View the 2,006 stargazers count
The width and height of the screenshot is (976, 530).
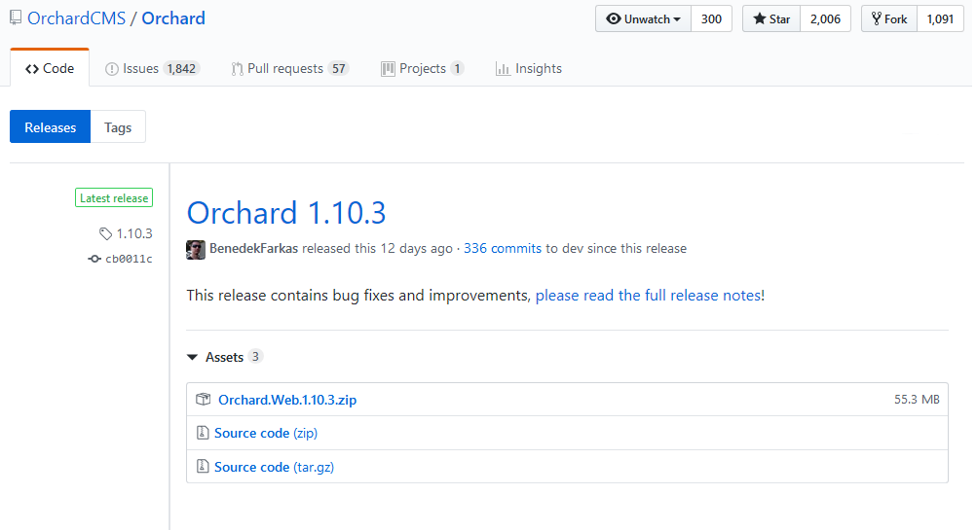[825, 19]
